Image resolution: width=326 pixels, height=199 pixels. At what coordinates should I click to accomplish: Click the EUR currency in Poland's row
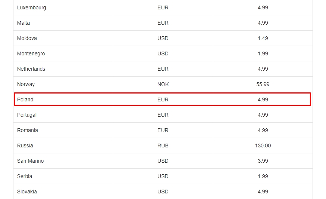coord(163,99)
